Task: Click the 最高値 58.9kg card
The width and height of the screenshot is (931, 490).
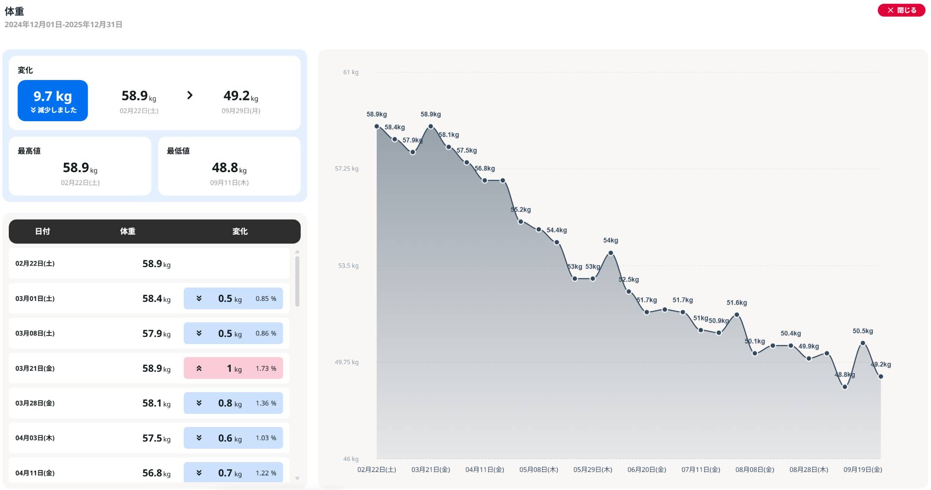Action: pos(80,166)
